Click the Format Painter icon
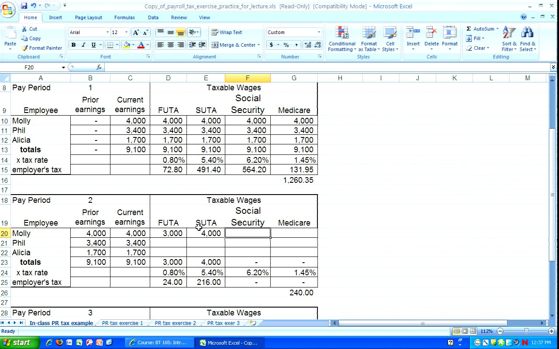The height and width of the screenshot is (349, 559). (x=25, y=48)
